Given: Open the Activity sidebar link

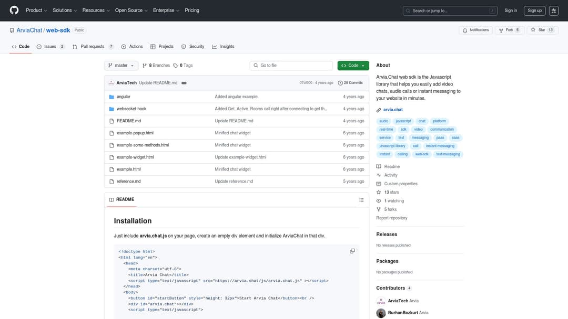Looking at the screenshot, I should (387, 175).
